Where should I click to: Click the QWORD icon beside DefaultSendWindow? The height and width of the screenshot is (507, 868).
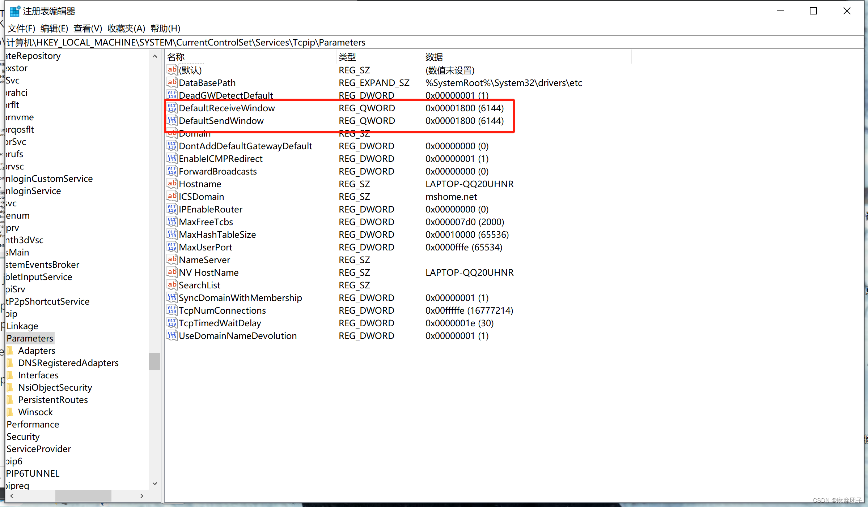pyautogui.click(x=172, y=120)
